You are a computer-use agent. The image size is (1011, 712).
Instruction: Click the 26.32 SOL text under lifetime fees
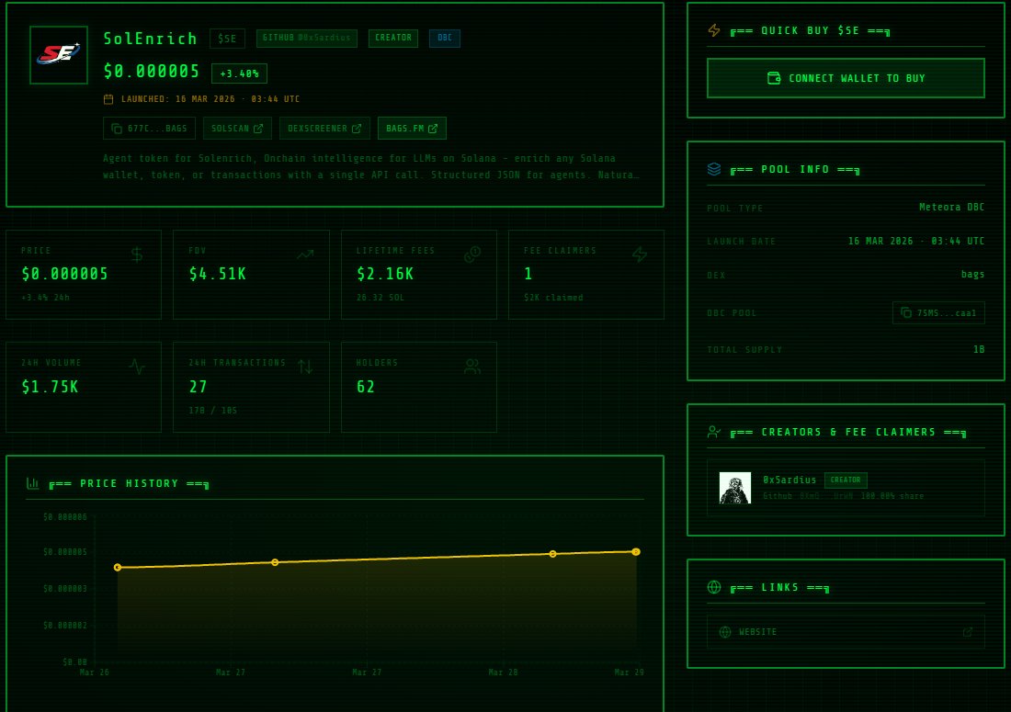pos(381,298)
